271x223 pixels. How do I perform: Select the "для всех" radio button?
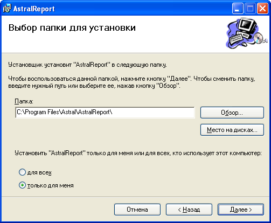[22, 172]
